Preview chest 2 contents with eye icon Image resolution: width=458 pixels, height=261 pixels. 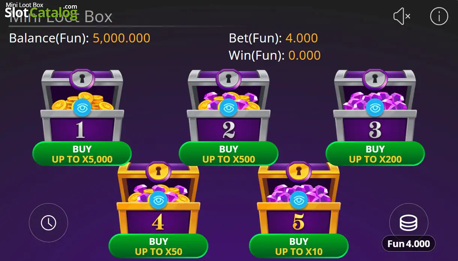click(228, 108)
